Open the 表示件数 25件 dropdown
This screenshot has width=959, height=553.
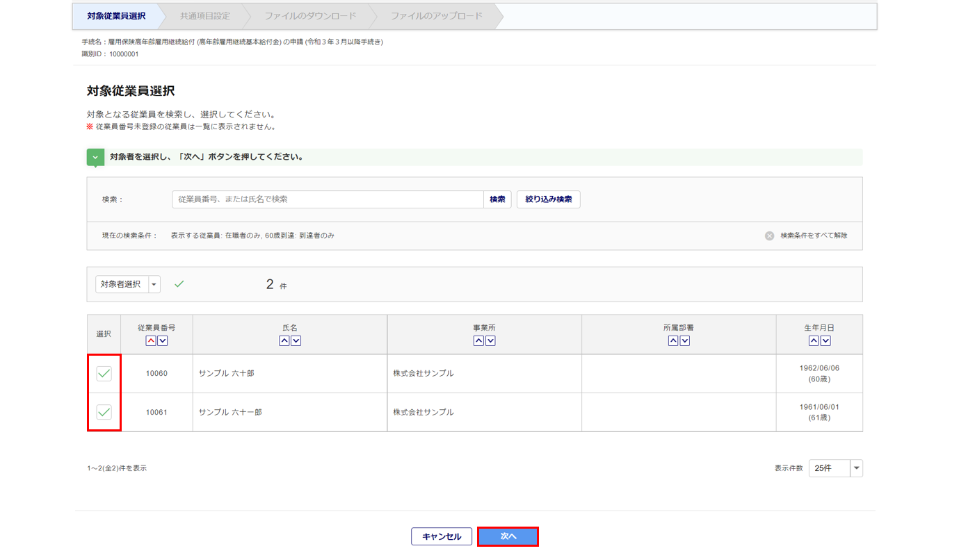point(835,468)
